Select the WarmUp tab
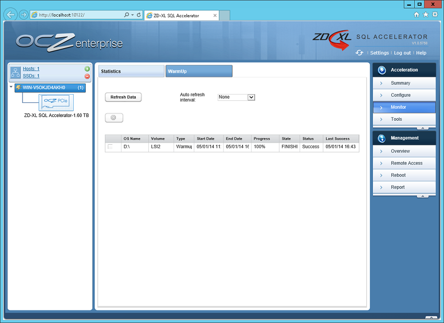Viewport: 444px width, 323px height. (199, 71)
